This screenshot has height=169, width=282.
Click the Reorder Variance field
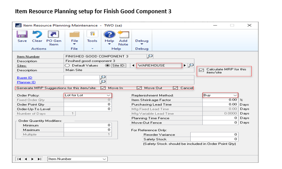pyautogui.click(x=214, y=134)
